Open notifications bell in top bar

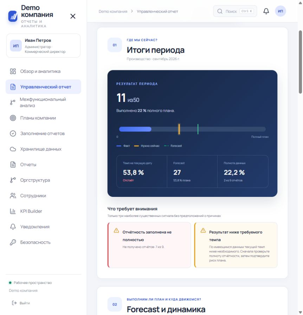pos(266,11)
